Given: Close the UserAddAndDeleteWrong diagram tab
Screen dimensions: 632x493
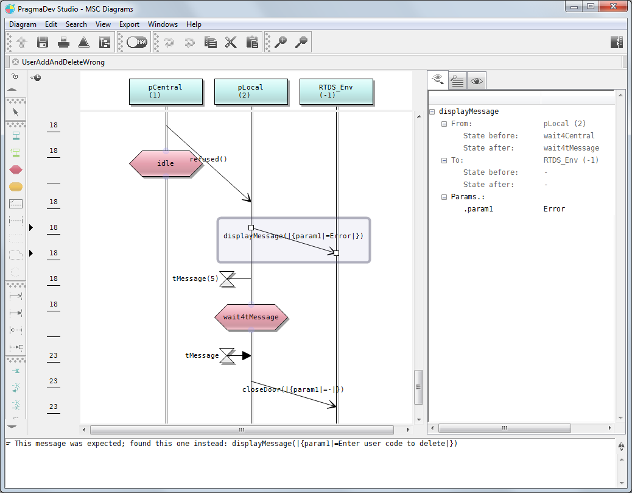Looking at the screenshot, I should [15, 62].
